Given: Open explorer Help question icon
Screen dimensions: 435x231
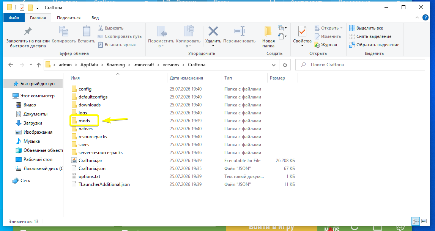Looking at the screenshot, I should (425, 18).
